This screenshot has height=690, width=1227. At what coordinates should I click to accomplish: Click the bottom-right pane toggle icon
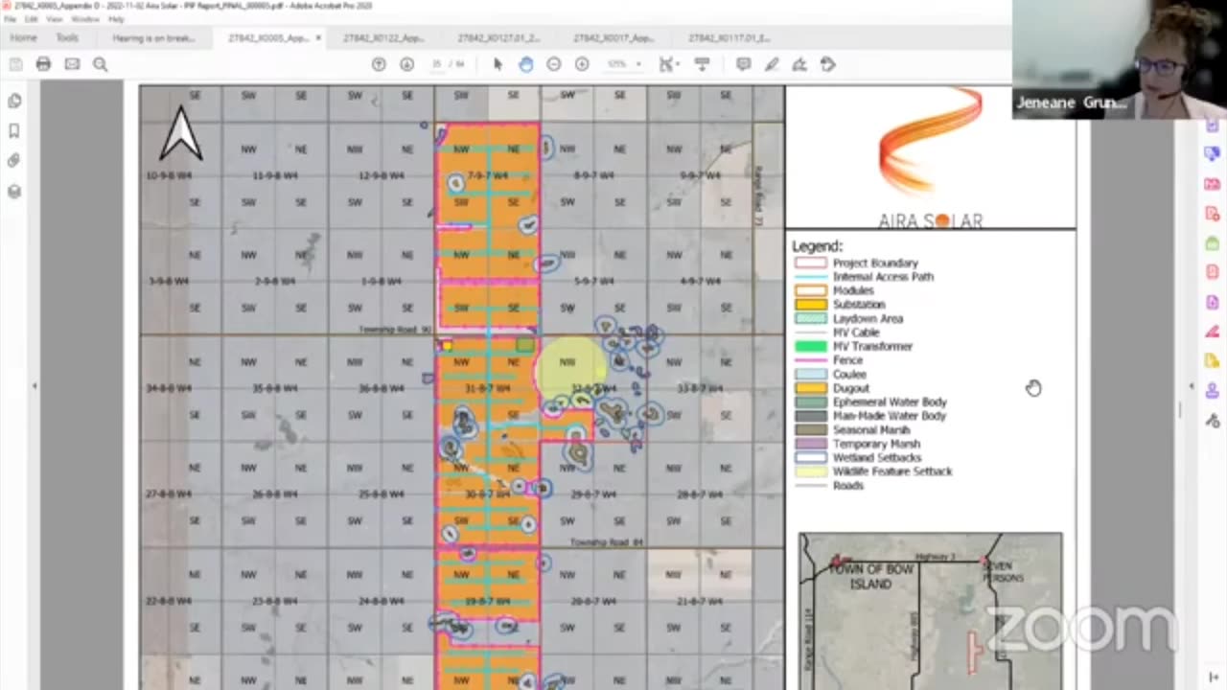click(1213, 678)
